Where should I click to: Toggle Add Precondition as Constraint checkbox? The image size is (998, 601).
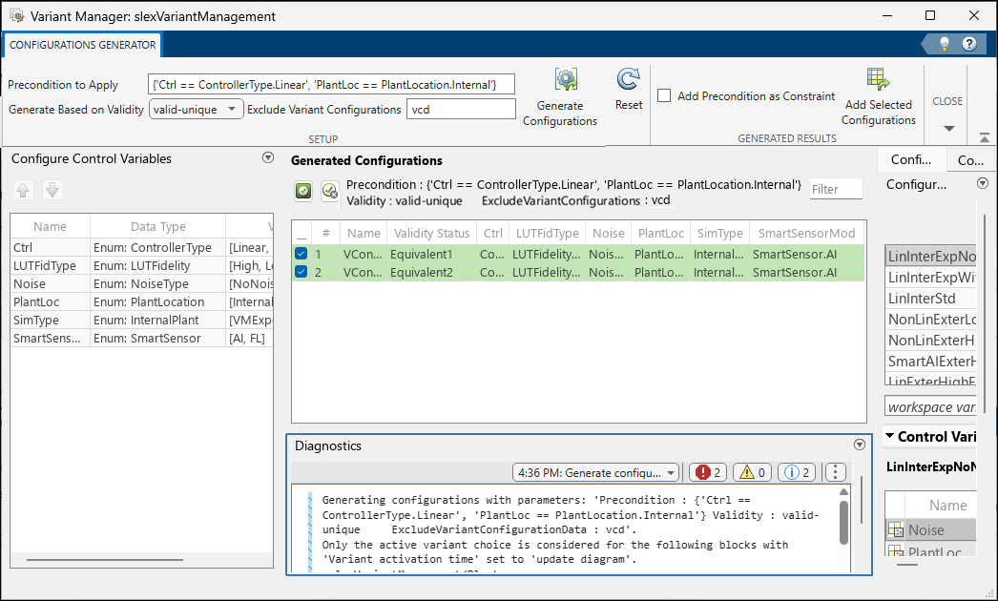664,95
